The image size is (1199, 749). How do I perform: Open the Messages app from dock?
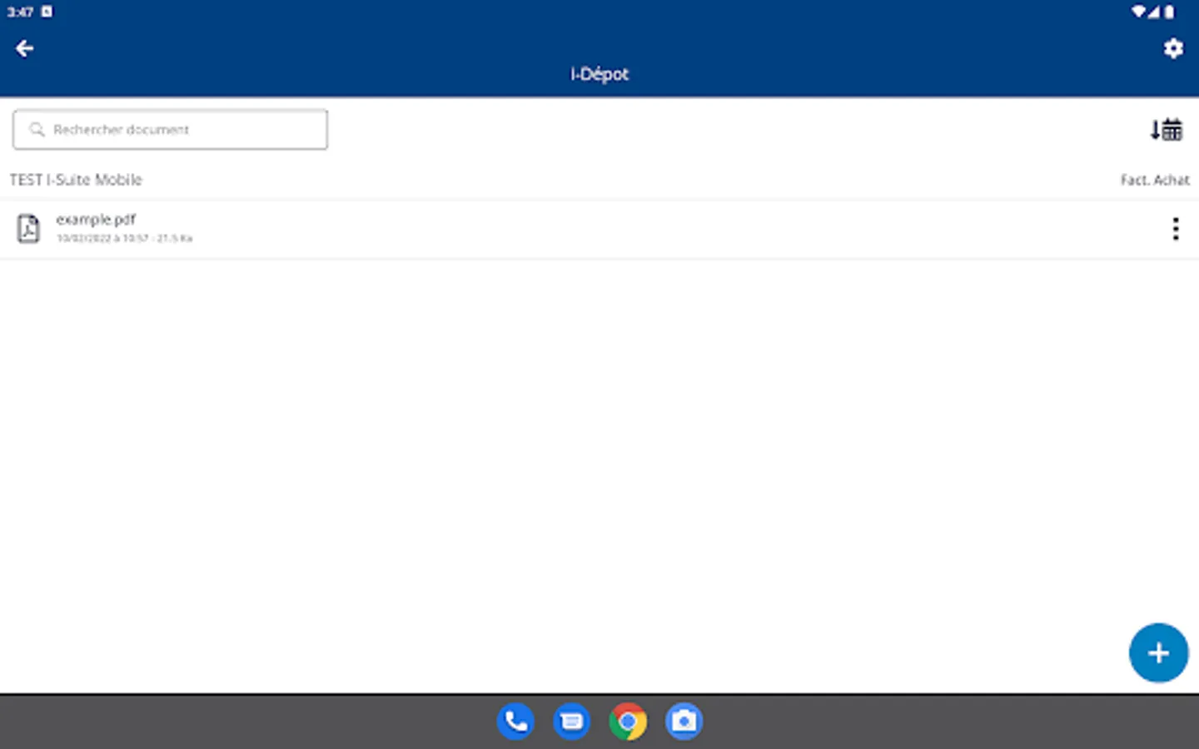click(571, 722)
